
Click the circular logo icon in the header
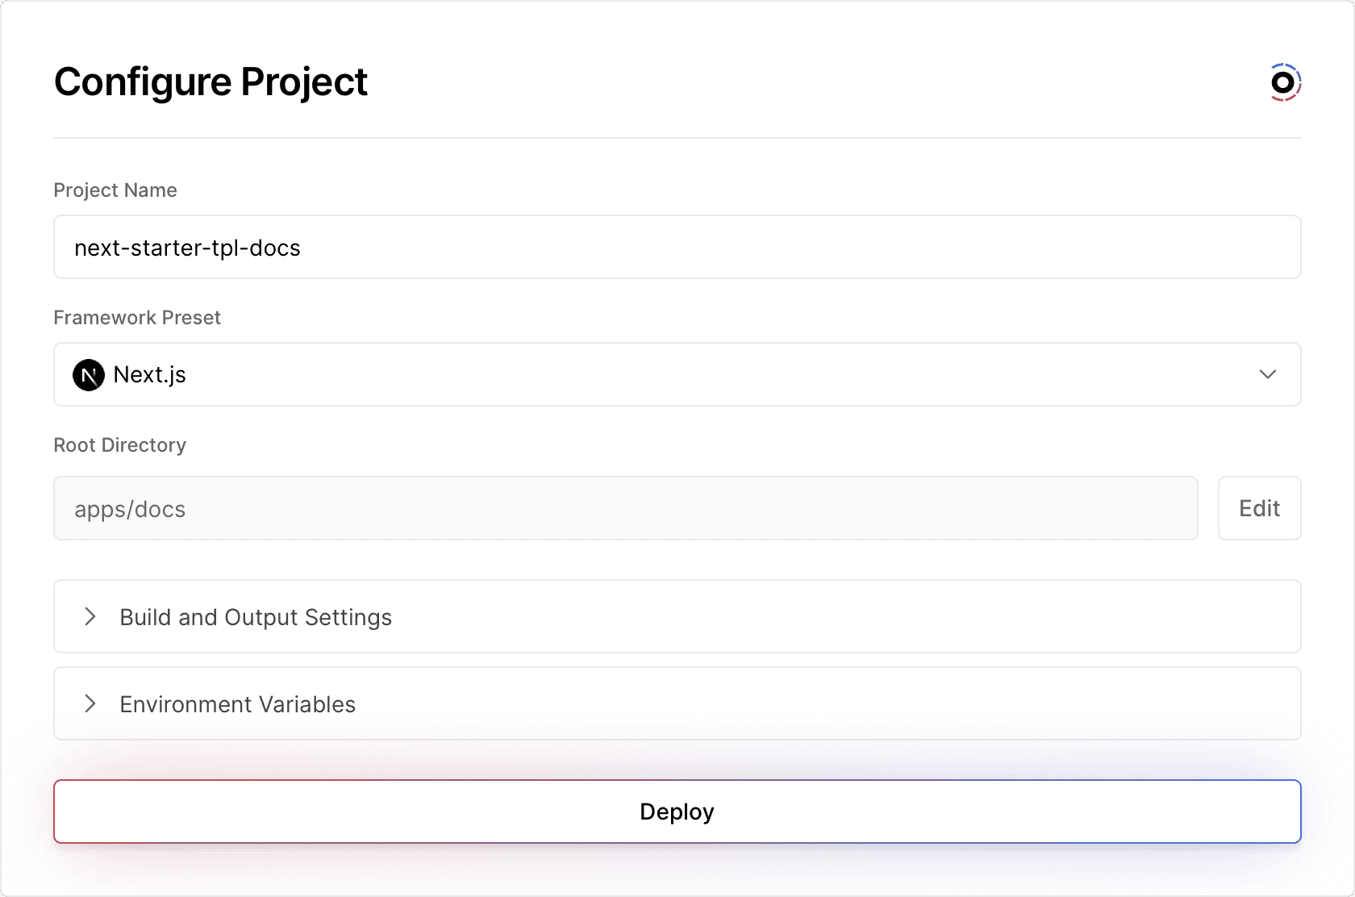[x=1284, y=82]
